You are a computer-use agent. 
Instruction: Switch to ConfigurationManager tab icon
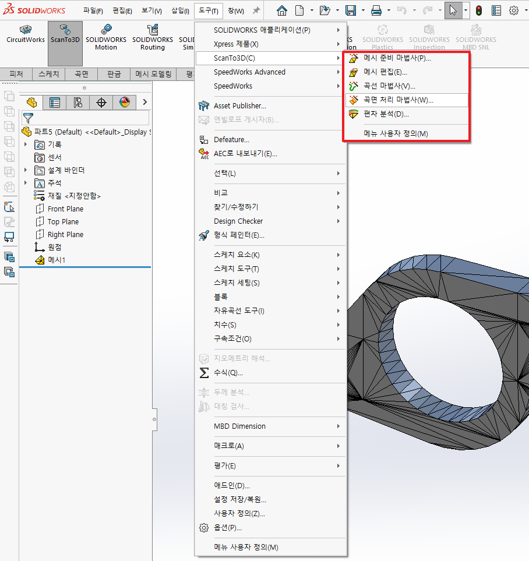point(78,103)
